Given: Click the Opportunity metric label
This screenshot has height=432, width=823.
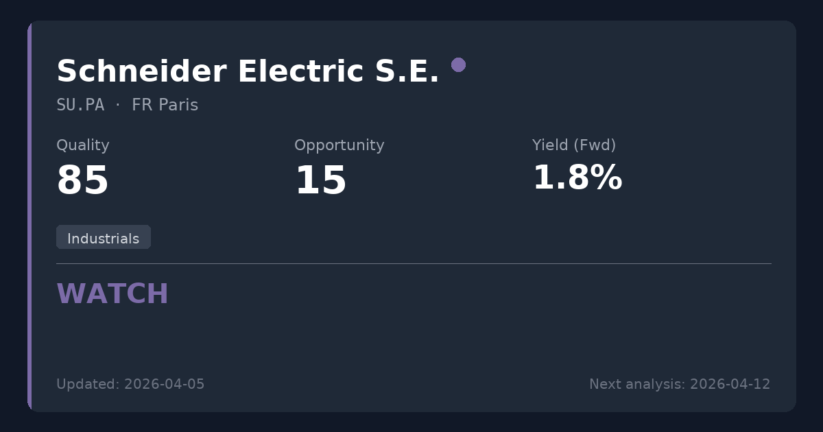Looking at the screenshot, I should [x=339, y=145].
